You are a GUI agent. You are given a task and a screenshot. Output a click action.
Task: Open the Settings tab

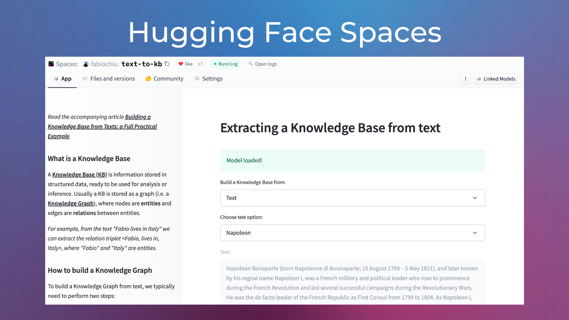coord(209,79)
